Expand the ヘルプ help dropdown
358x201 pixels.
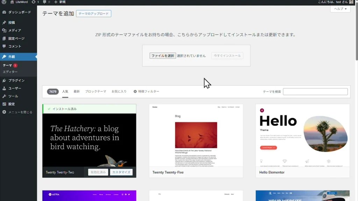[340, 9]
